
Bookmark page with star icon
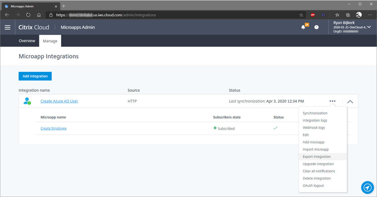301,15
